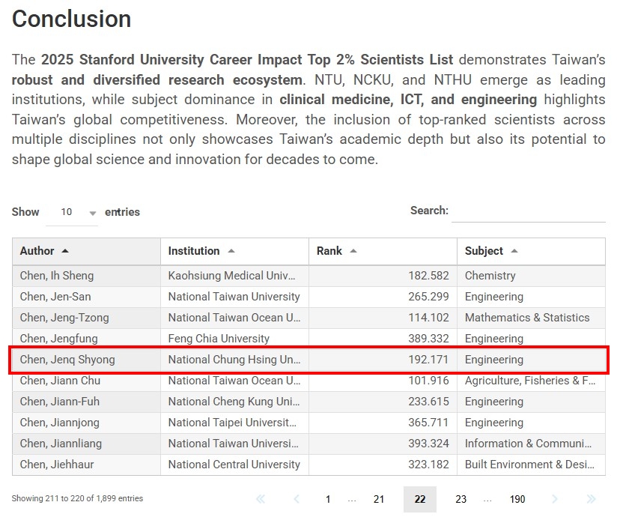Jump to page 190 of results
Viewport: 620px width, 517px height.
coord(517,499)
